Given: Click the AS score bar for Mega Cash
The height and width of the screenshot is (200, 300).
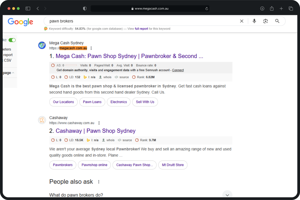Looking at the screenshot, I should click(71, 65).
